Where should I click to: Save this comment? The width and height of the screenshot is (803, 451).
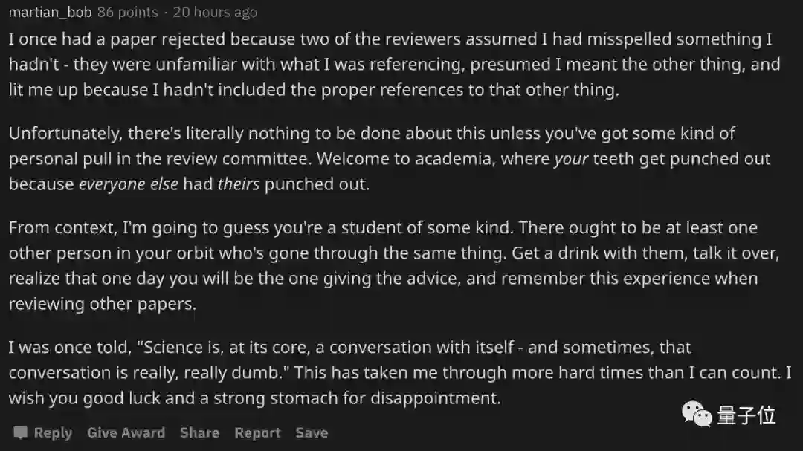(312, 432)
